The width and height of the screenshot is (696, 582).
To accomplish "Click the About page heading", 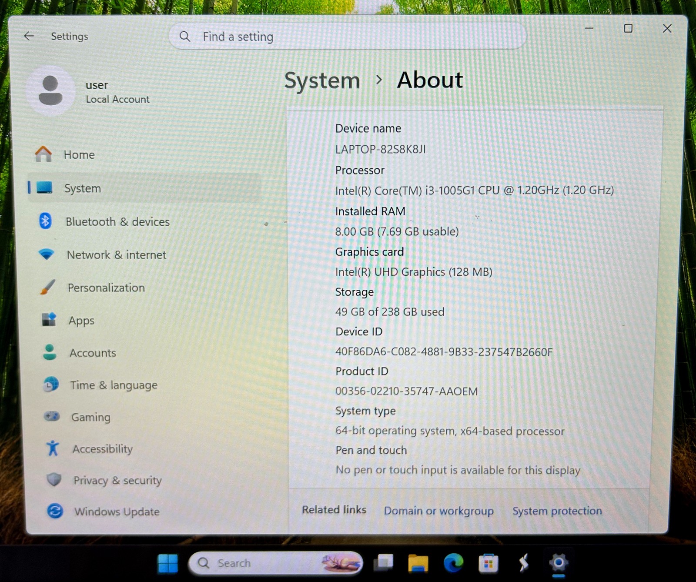I will pos(430,80).
